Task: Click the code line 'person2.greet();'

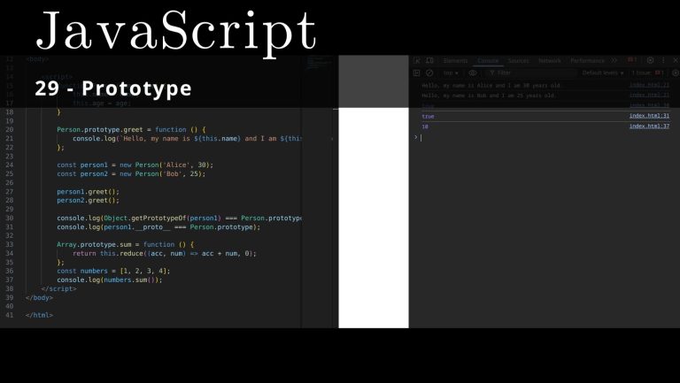Action: [88, 200]
